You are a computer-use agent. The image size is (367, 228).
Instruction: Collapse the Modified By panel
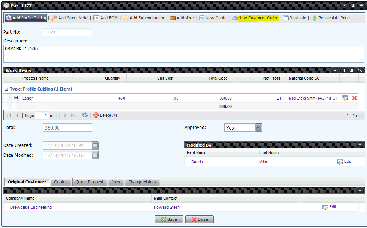[x=360, y=145]
